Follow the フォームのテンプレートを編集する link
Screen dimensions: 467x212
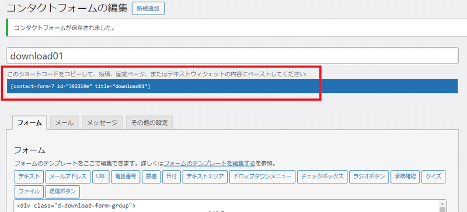(210, 163)
